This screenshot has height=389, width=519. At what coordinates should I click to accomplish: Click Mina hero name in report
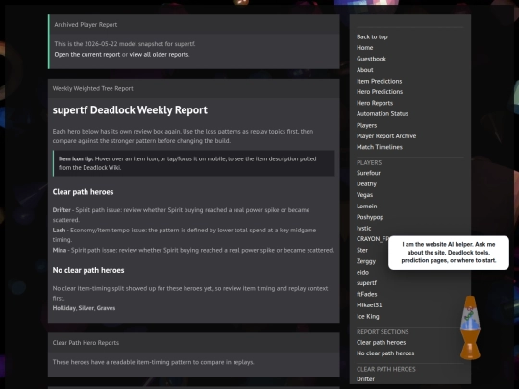pyautogui.click(x=60, y=250)
